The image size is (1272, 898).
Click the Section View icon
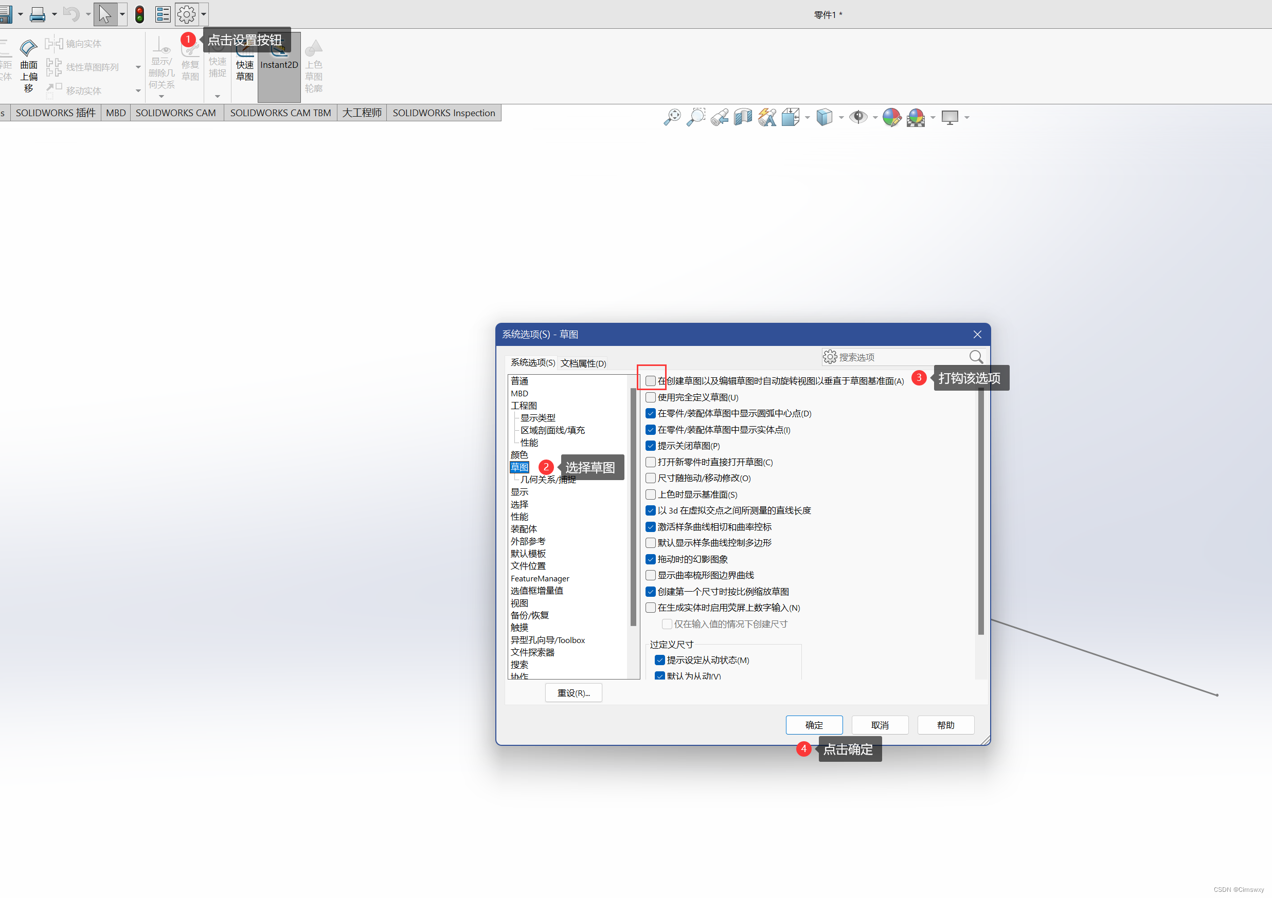pyautogui.click(x=743, y=117)
